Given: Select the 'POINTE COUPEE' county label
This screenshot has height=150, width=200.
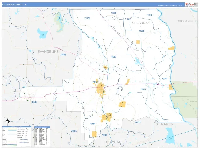Looking at the screenshot, I should (x=185, y=21).
